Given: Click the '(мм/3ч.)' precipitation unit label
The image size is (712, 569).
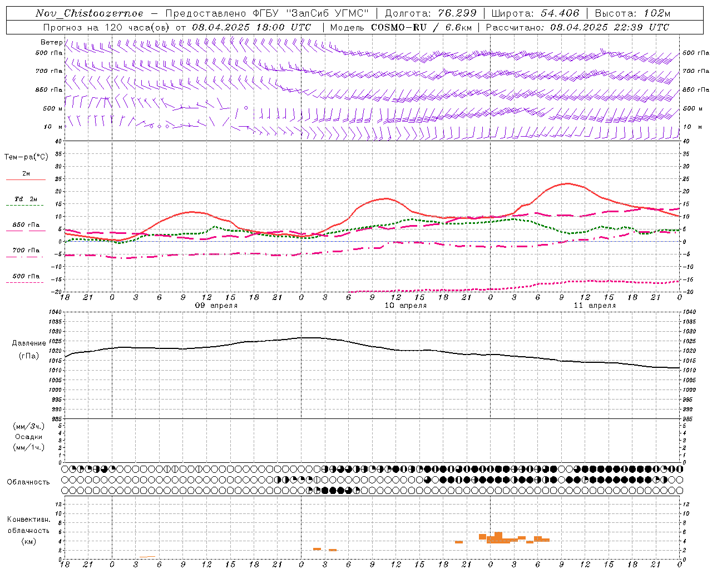Looking at the screenshot, I should coord(29,426).
